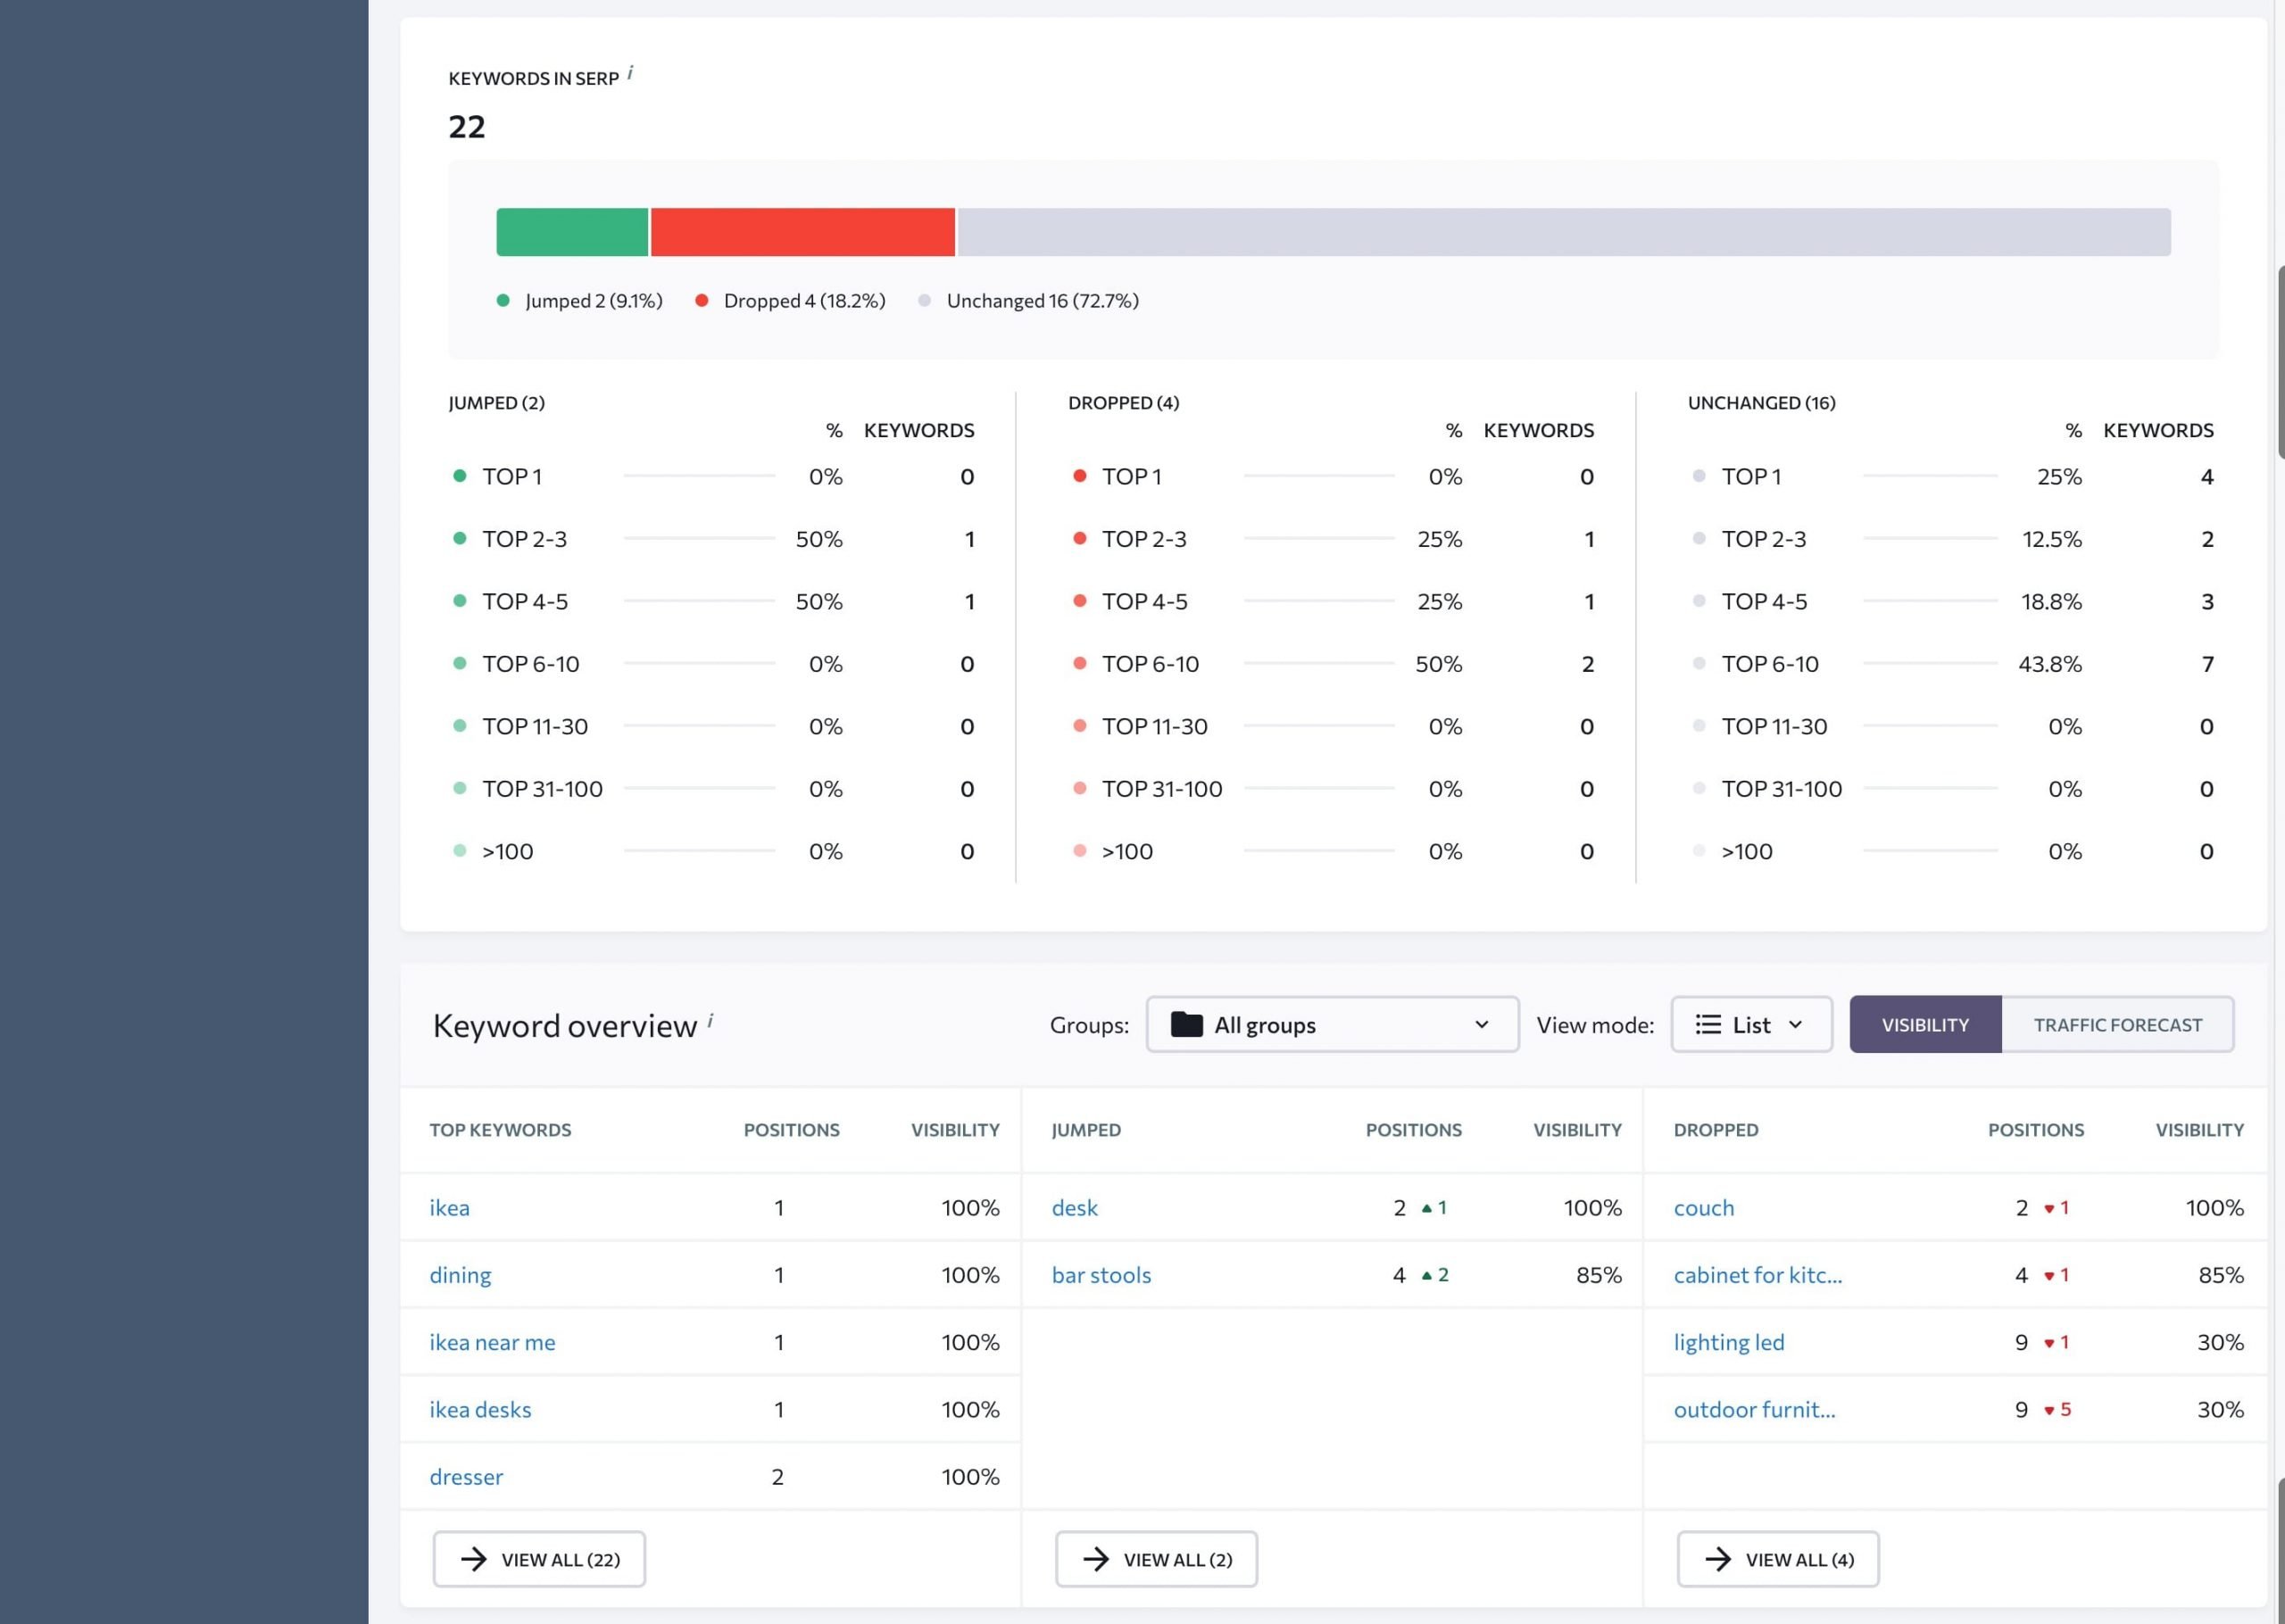
Task: Click chevron arrow beside List view mode
Action: click(1795, 1024)
